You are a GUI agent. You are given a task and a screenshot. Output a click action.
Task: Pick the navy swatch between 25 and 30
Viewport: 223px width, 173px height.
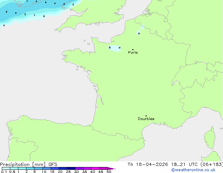(x=71, y=168)
